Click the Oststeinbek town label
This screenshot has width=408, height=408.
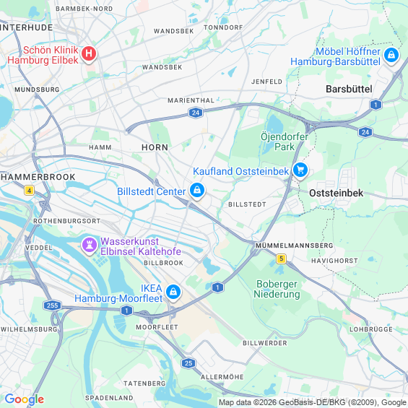click(336, 193)
